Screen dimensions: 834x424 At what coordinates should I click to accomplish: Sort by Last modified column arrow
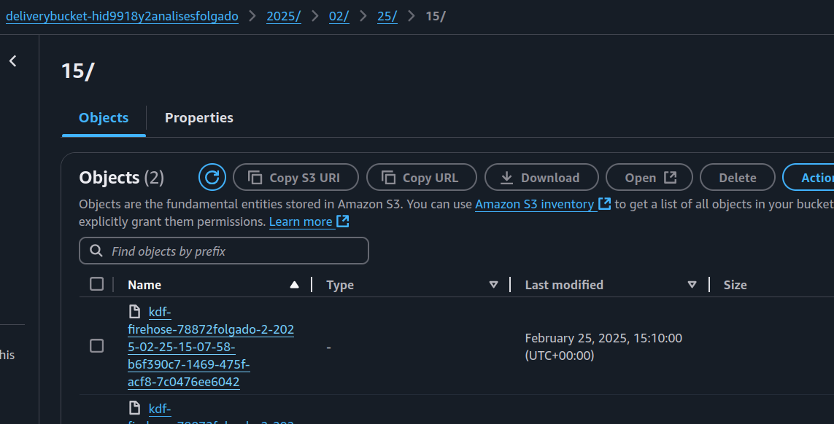pos(692,285)
